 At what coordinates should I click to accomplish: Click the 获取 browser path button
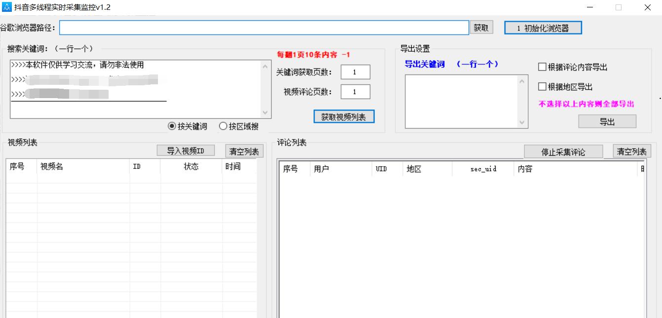coord(481,28)
